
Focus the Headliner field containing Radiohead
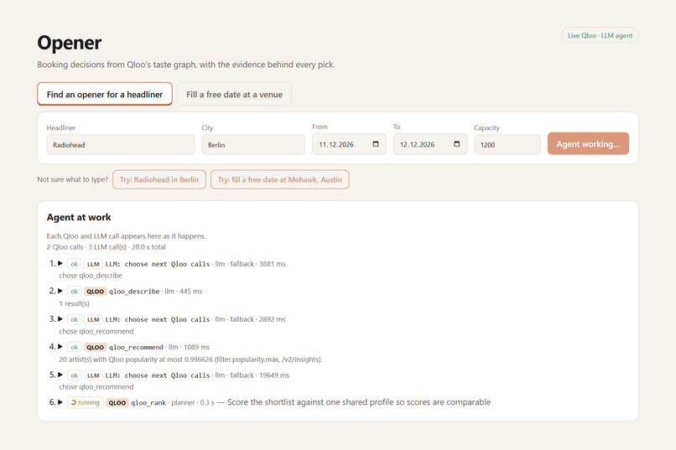[x=121, y=145]
